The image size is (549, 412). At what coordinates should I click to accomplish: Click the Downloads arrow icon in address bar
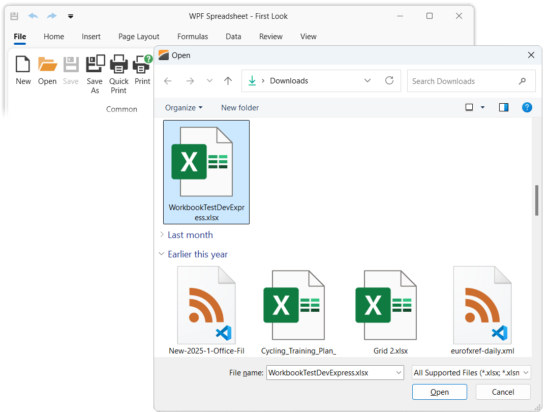pyautogui.click(x=252, y=81)
